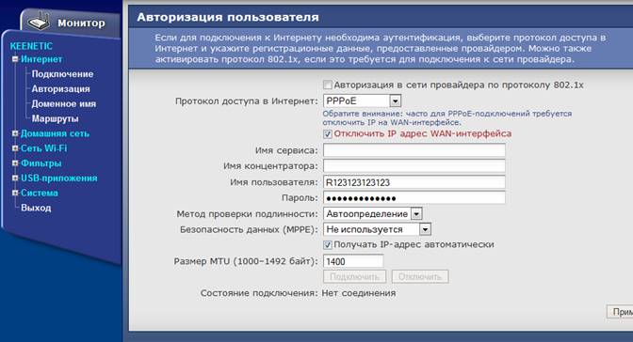Open Авторизация page in sidebar
633x342 pixels.
(x=60, y=89)
